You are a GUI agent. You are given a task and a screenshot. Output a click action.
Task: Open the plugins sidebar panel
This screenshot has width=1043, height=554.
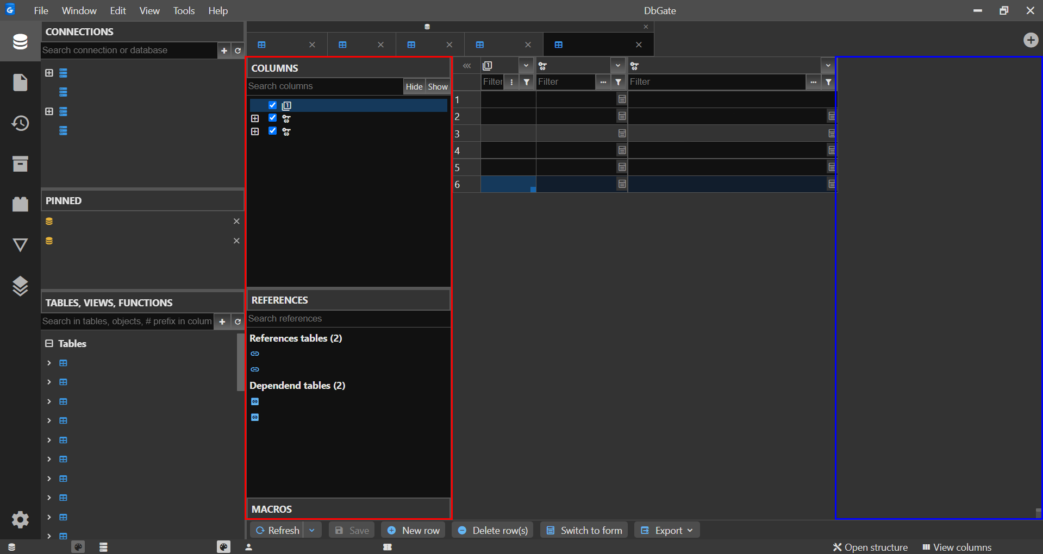[x=20, y=204]
